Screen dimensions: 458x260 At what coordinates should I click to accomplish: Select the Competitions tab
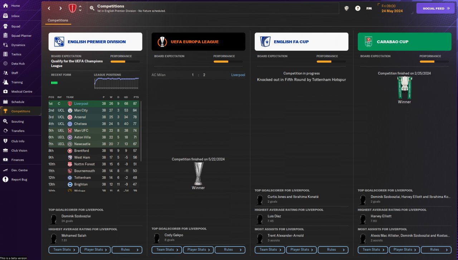pyautogui.click(x=58, y=20)
